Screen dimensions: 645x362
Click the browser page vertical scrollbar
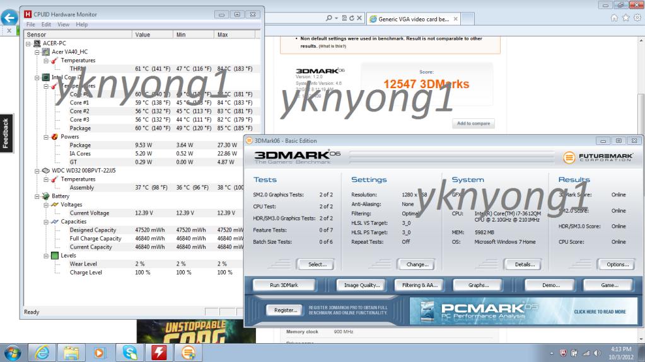[641, 189]
